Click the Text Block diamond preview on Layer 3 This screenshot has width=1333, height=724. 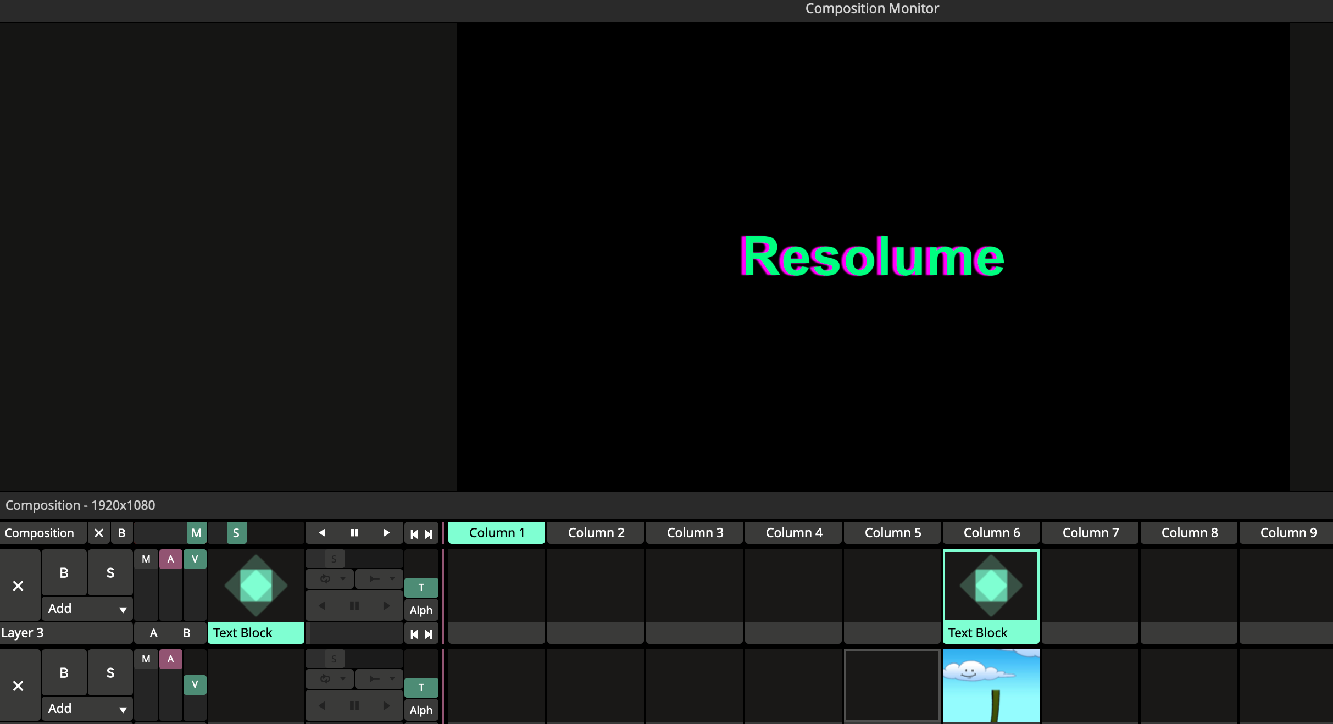pyautogui.click(x=256, y=586)
